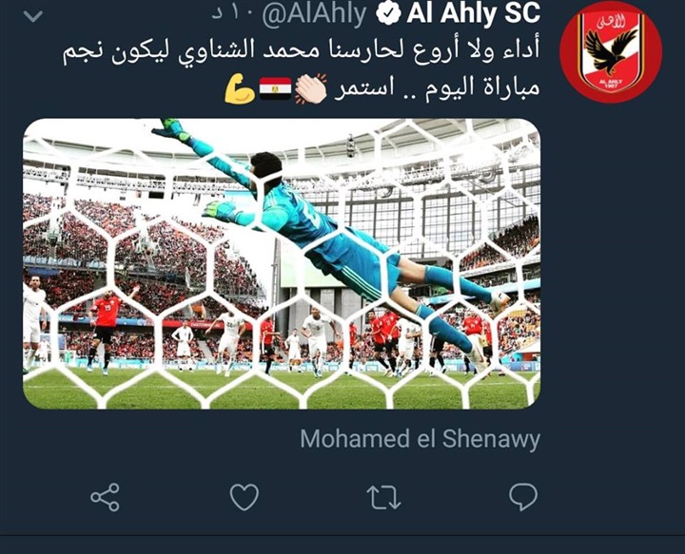Click the text مباراة اليوم .. استمر
The image size is (685, 554).
click(438, 88)
